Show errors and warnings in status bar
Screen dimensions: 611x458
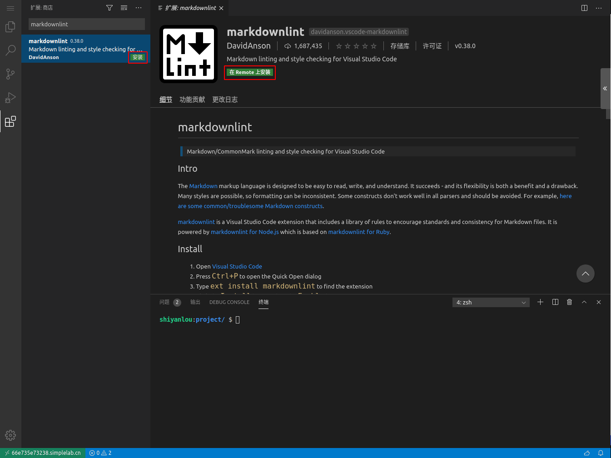point(100,453)
